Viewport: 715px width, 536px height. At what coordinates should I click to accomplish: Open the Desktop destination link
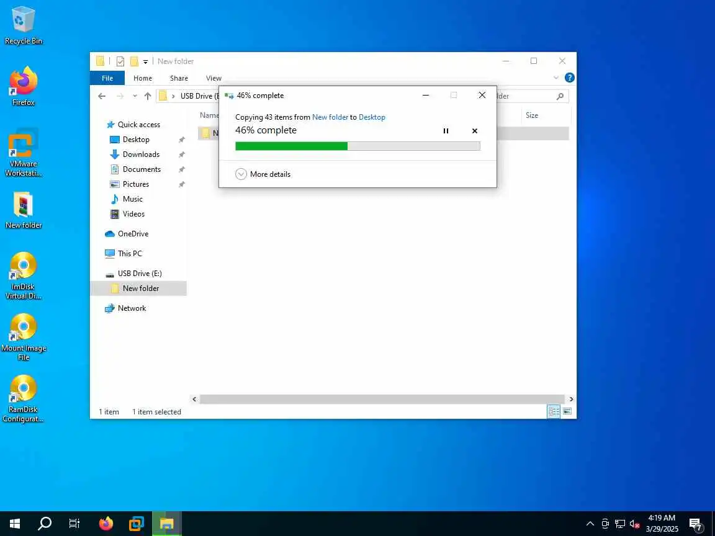pos(372,117)
